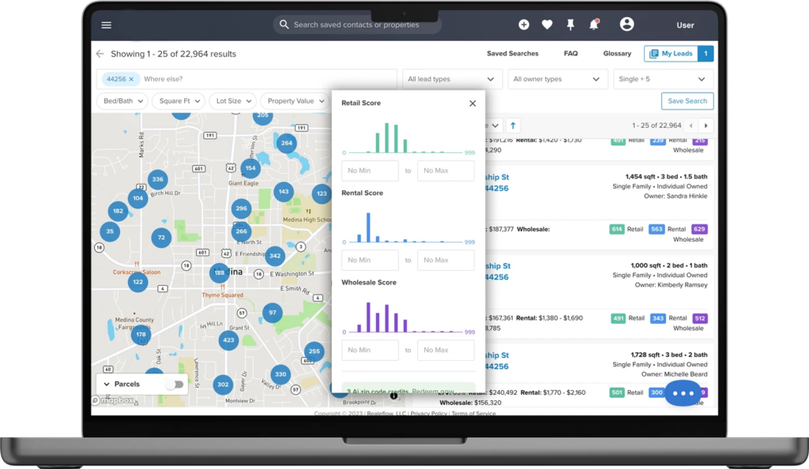Select the 342 map cluster marker

275,256
